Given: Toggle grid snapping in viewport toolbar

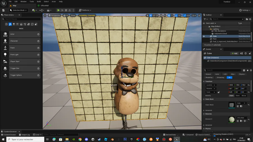Looking at the screenshot, I should 169,15.
